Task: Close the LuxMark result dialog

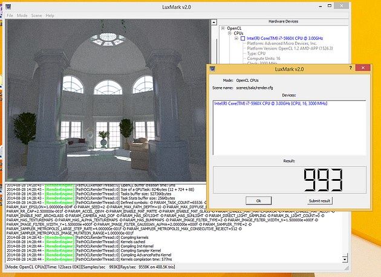Action: click(x=363, y=68)
